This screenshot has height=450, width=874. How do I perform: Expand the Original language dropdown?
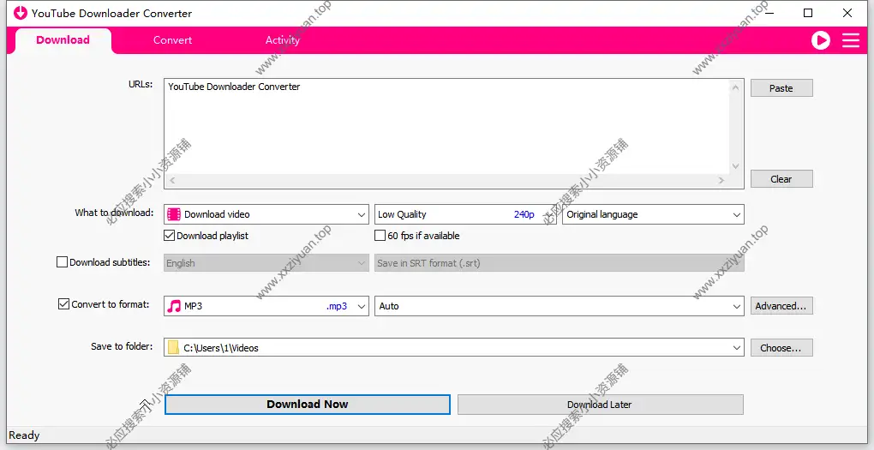653,214
